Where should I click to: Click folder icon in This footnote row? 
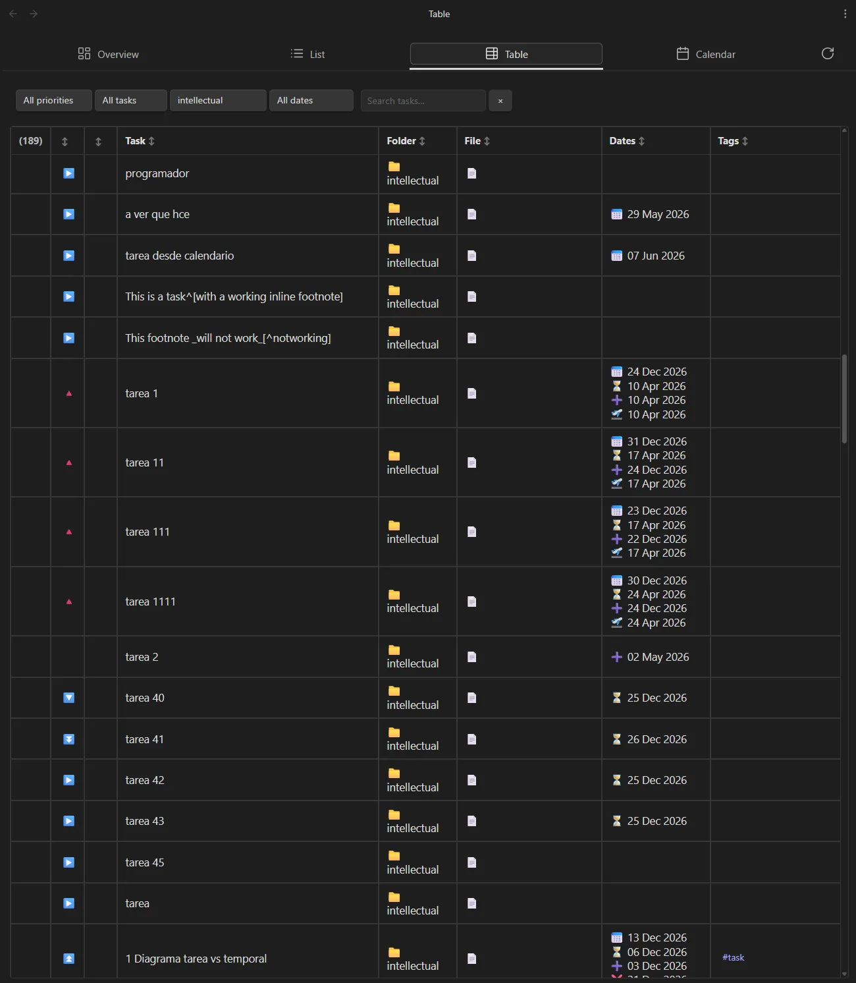(x=394, y=331)
